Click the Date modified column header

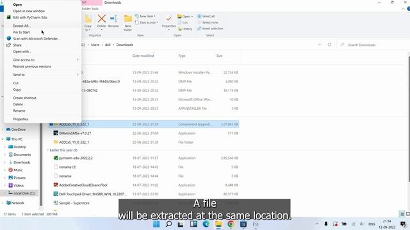(x=143, y=56)
